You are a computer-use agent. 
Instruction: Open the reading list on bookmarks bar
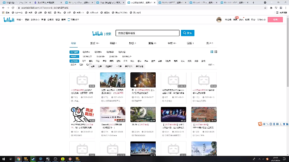(x=281, y=13)
